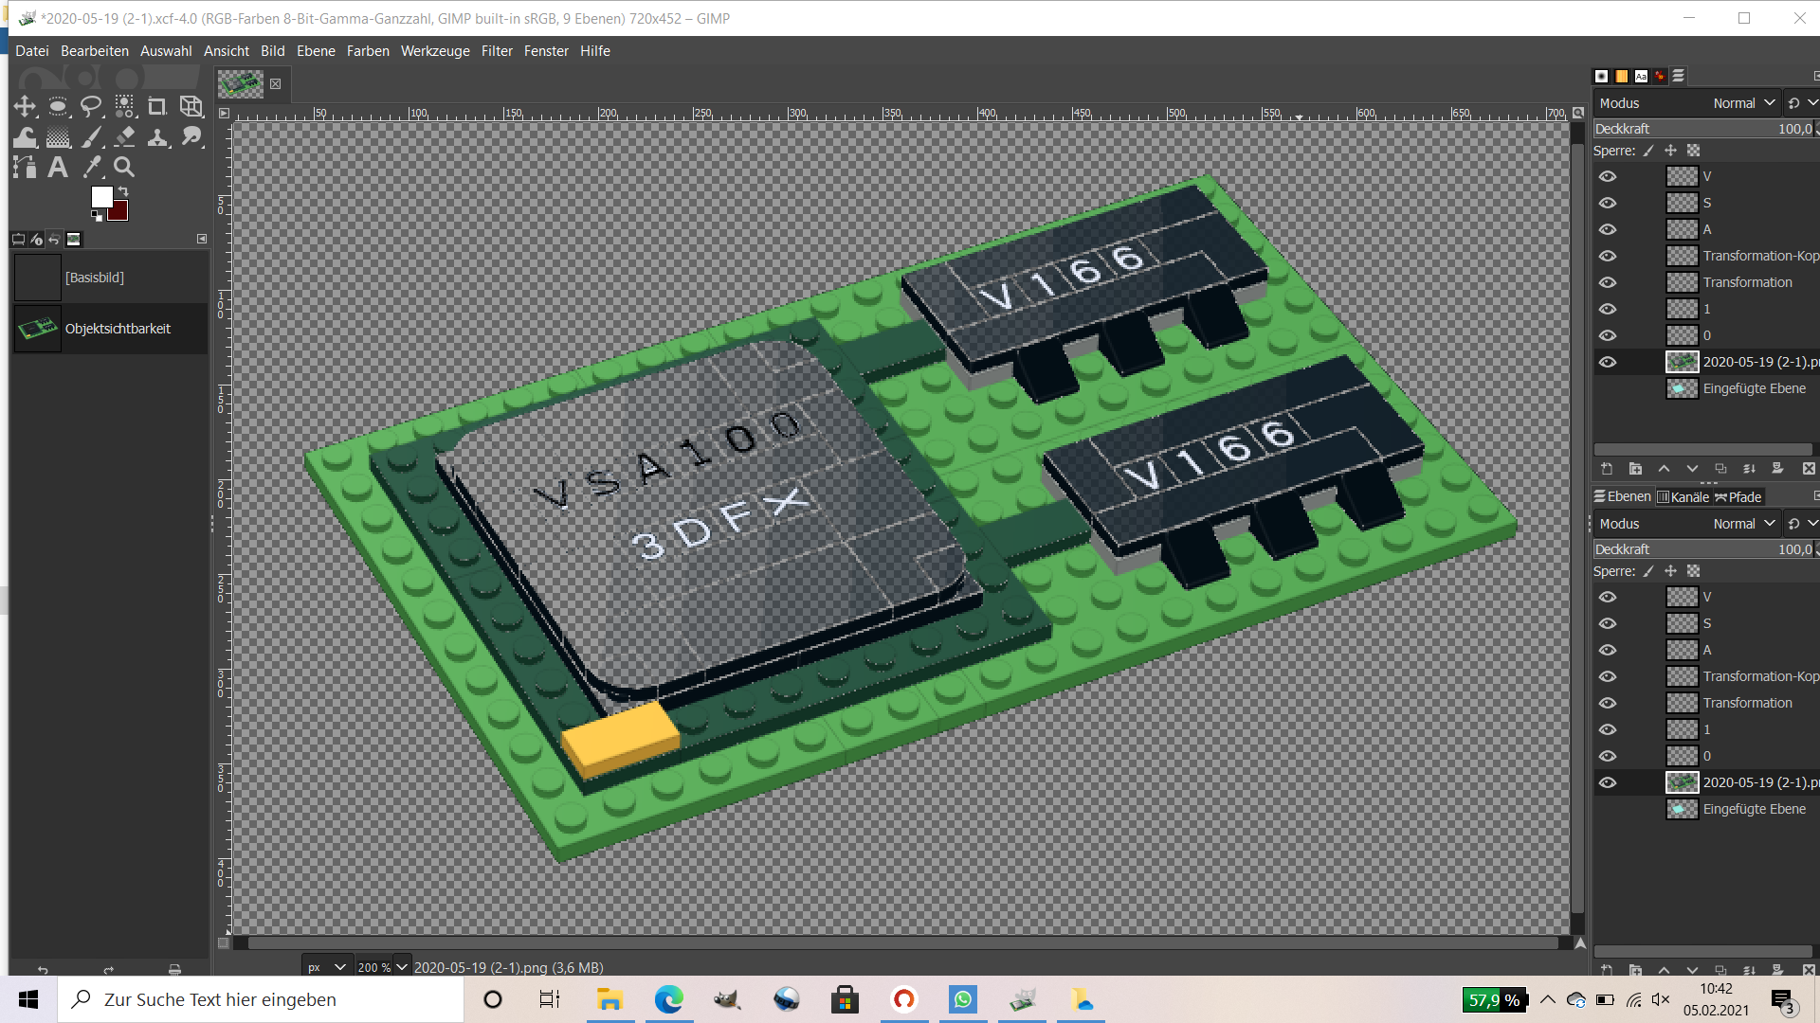Viewport: 1820px width, 1023px height.
Task: Select the Eraser tool
Action: [124, 137]
